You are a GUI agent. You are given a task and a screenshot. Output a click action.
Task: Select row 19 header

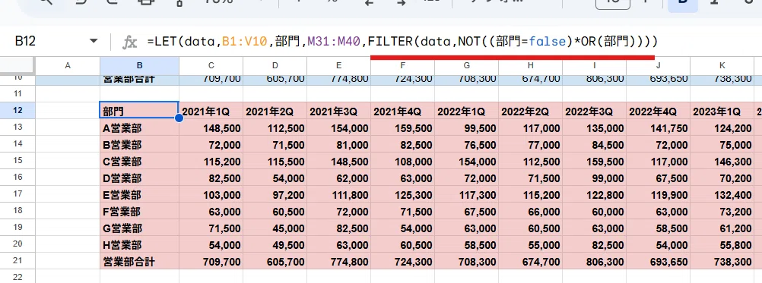point(17,228)
